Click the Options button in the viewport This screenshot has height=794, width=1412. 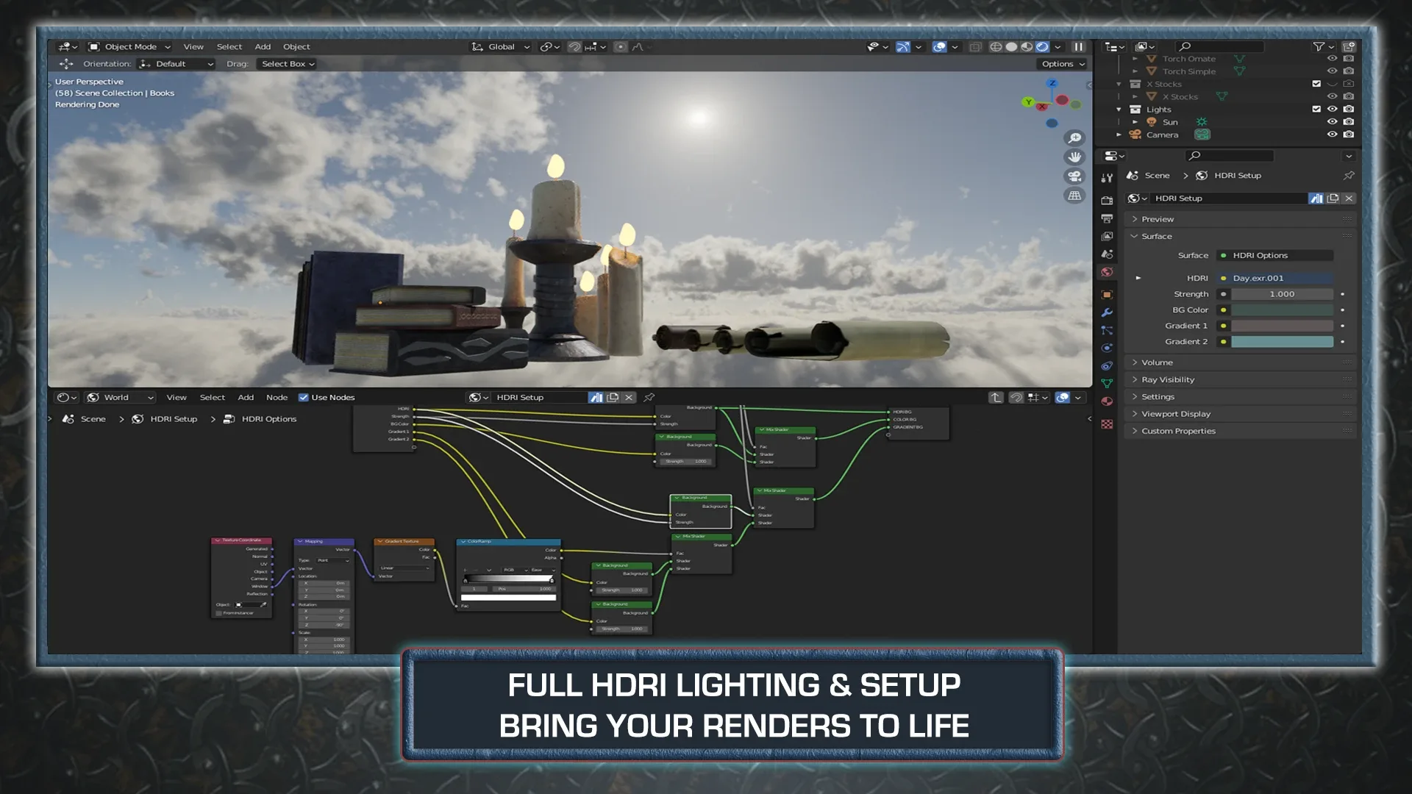pyautogui.click(x=1059, y=64)
